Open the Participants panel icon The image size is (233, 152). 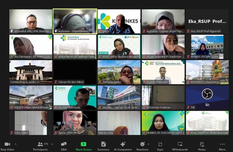[40, 144]
